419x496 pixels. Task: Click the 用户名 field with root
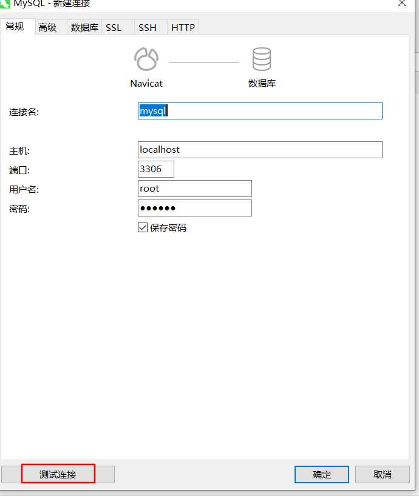[x=195, y=189]
